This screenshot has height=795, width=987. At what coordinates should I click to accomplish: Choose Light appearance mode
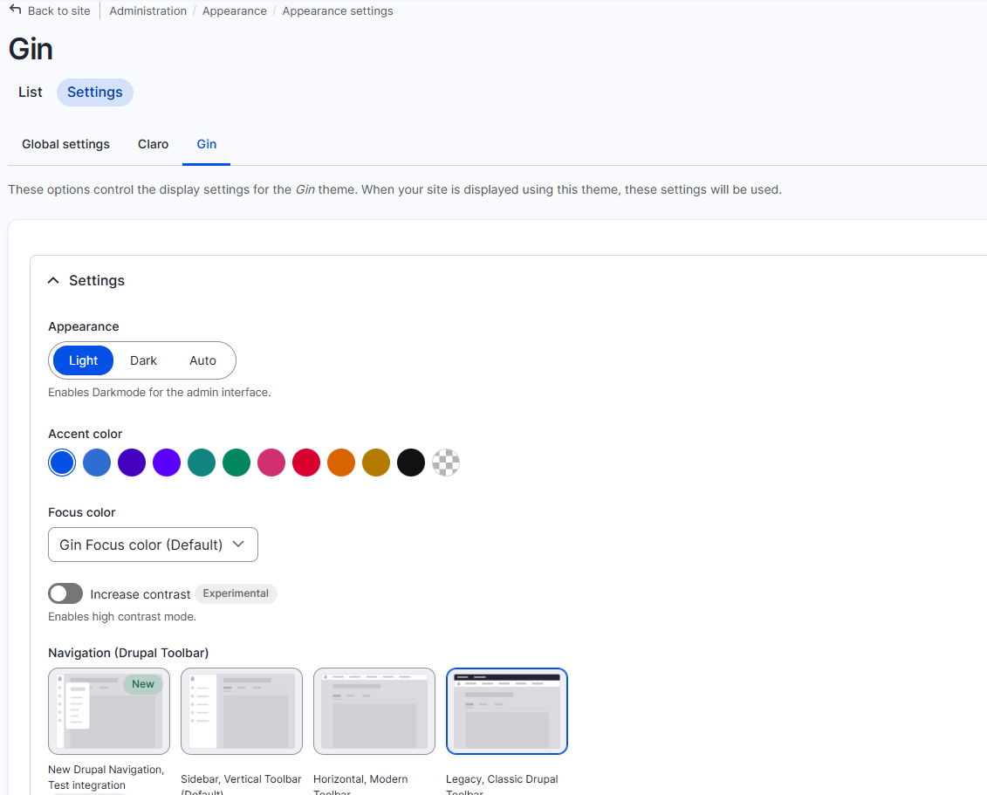[83, 360]
